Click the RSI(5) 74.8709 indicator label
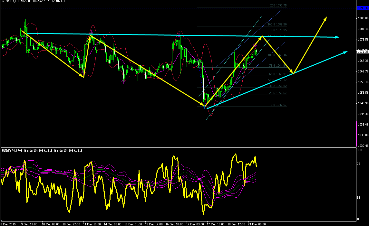Viewport: 369px width, 226px height. pyautogui.click(x=12, y=151)
